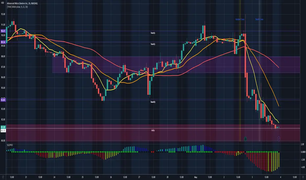
Task: Click the 92.00 price axis label
Action: tap(3, 14)
